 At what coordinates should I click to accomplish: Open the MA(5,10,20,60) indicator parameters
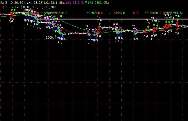pyautogui.click(x=12, y=3)
